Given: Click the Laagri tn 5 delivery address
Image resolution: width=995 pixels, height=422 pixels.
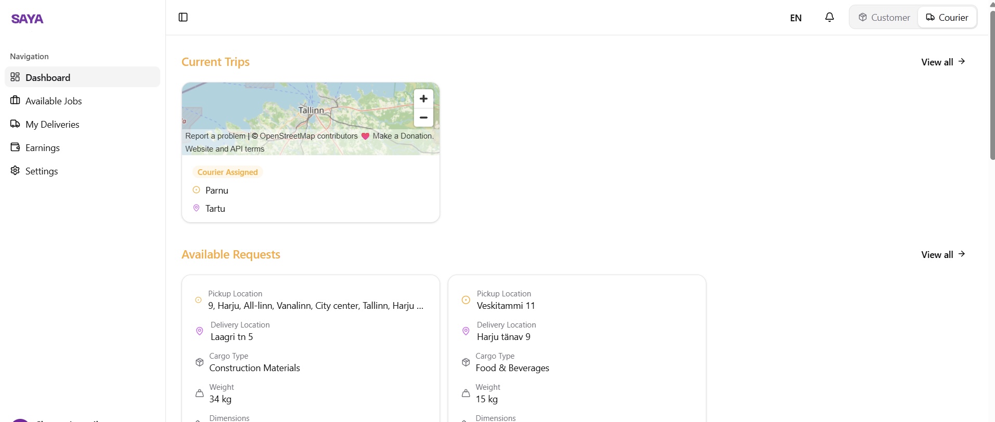Looking at the screenshot, I should tap(231, 337).
